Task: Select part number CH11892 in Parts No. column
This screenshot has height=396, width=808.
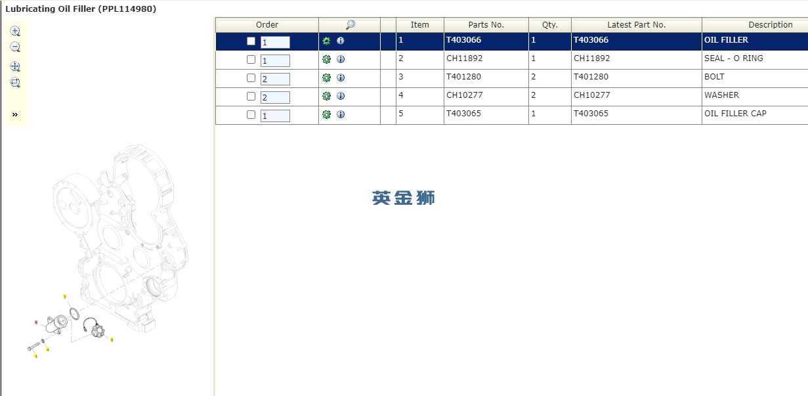Action: coord(465,58)
